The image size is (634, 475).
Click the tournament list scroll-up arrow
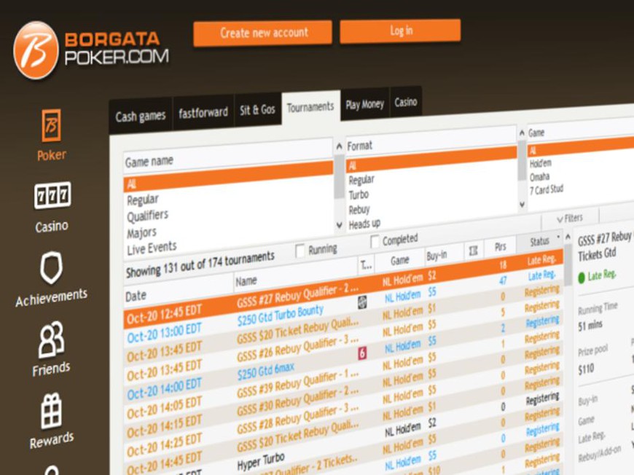pyautogui.click(x=568, y=237)
